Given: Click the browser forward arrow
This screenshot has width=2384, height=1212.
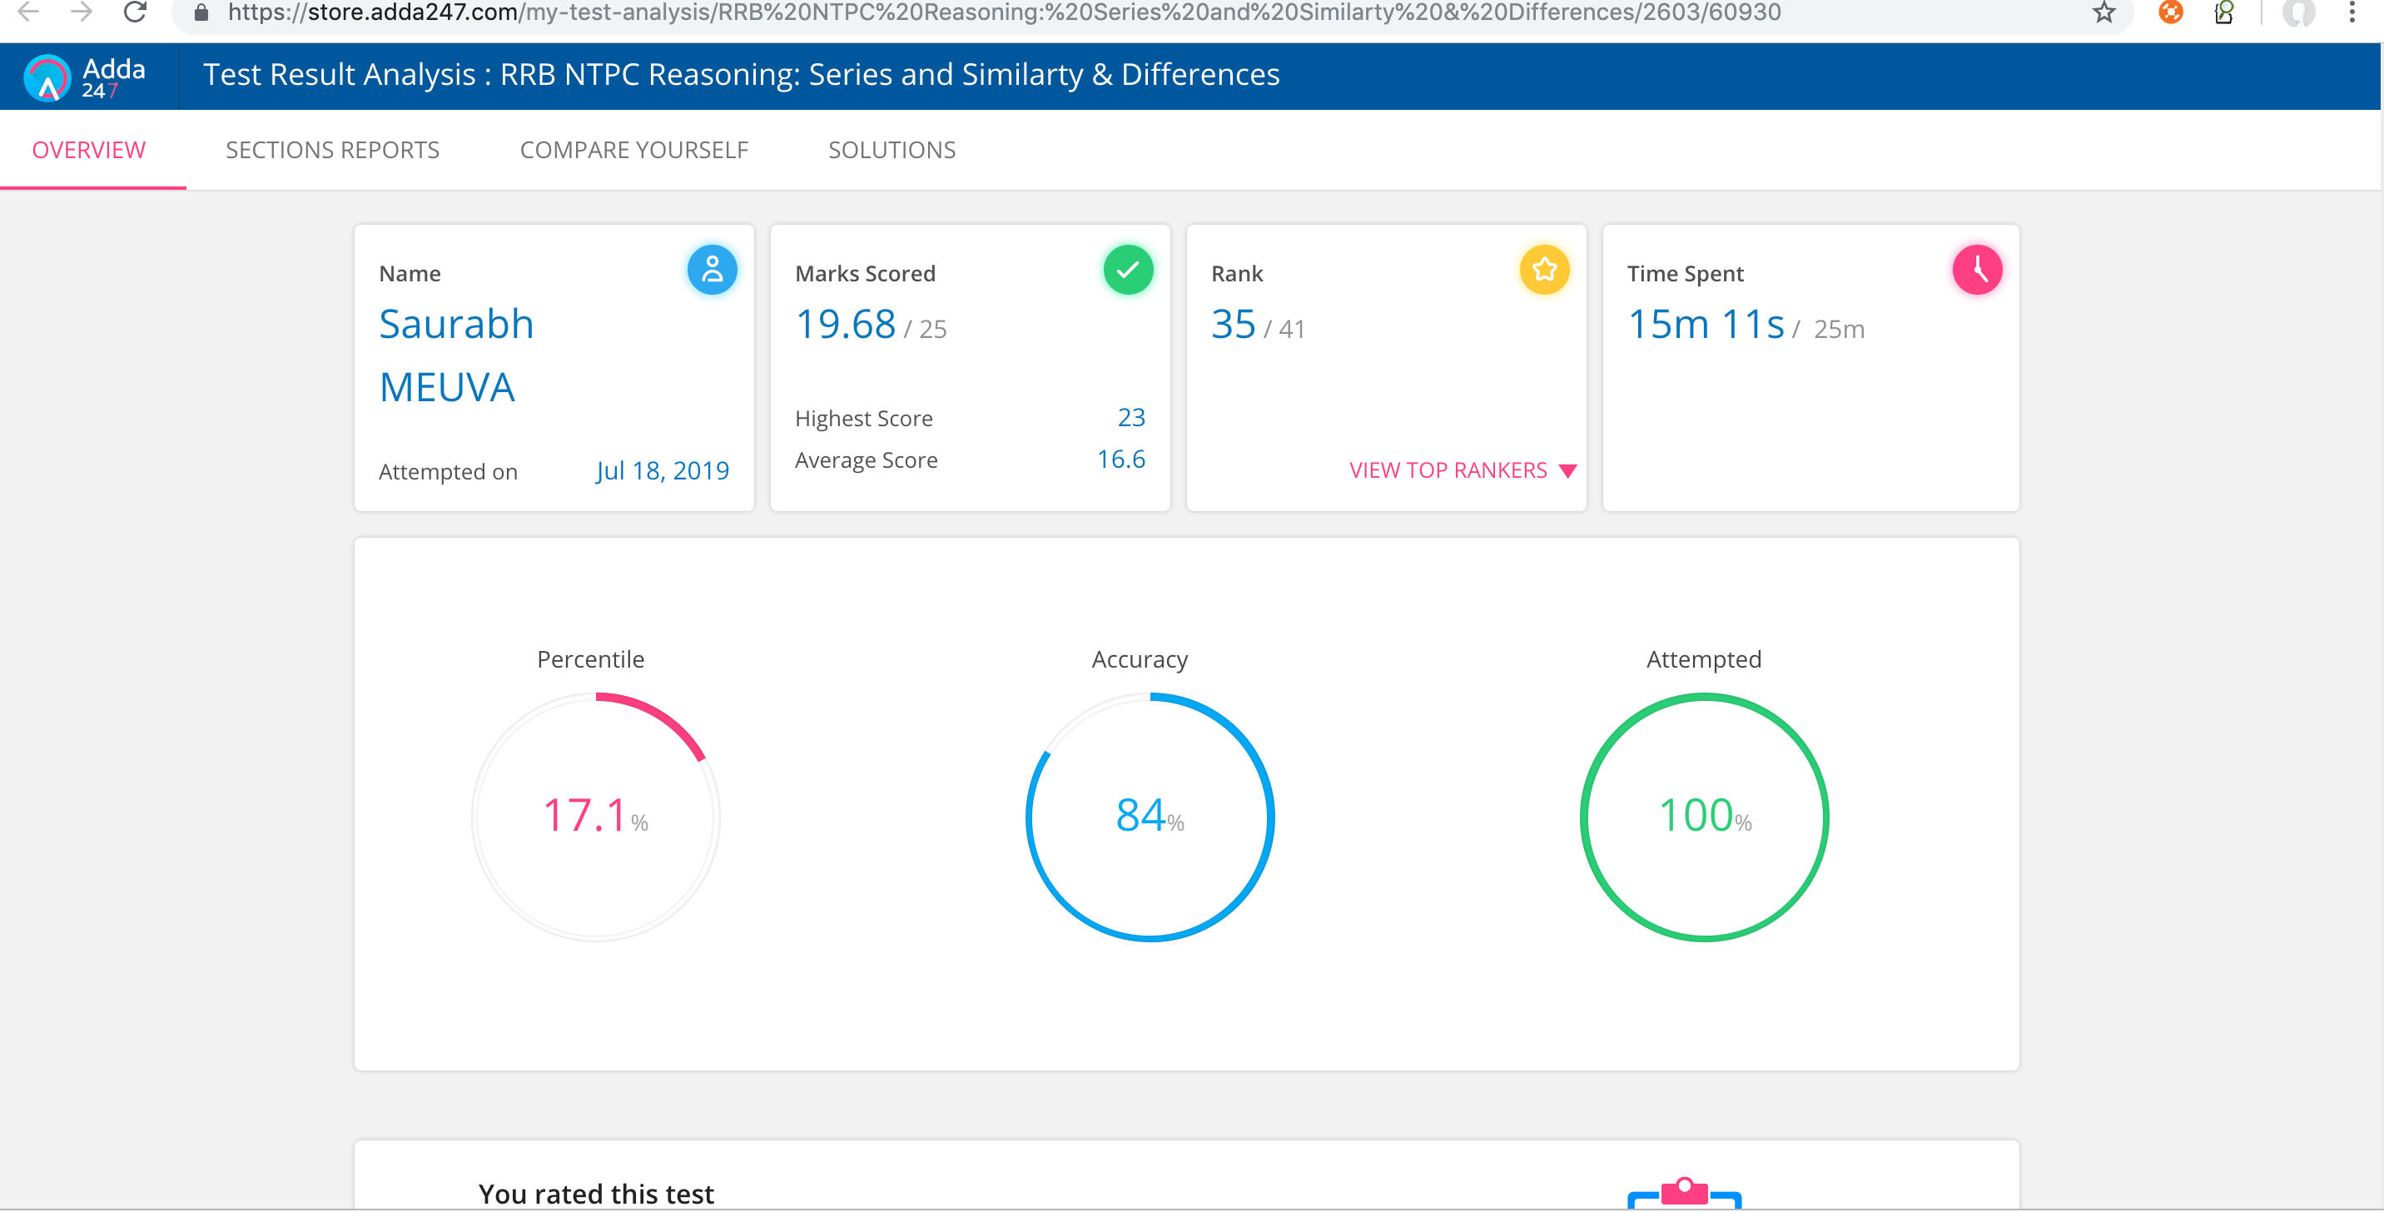Looking at the screenshot, I should pos(82,13).
